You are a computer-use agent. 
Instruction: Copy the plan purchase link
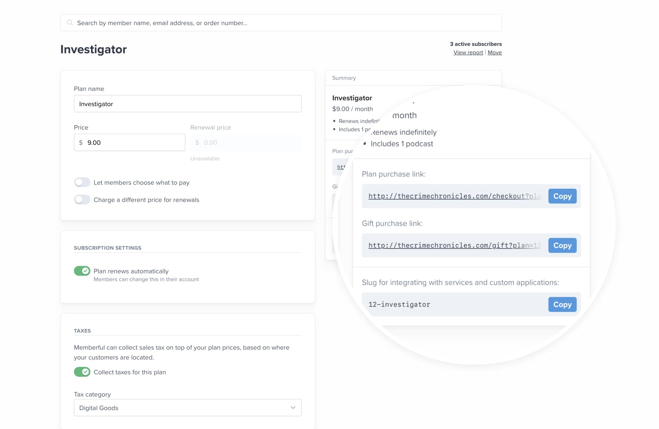click(562, 196)
